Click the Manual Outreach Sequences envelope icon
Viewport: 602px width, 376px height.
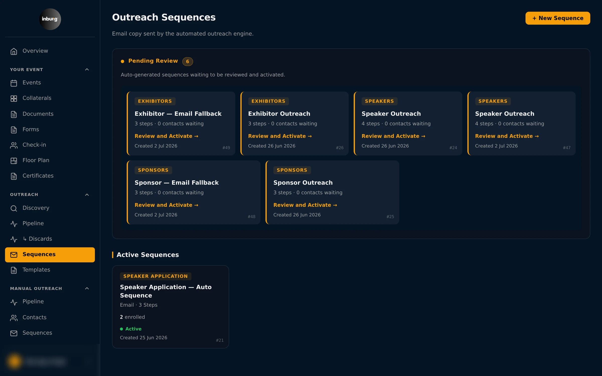click(x=14, y=333)
